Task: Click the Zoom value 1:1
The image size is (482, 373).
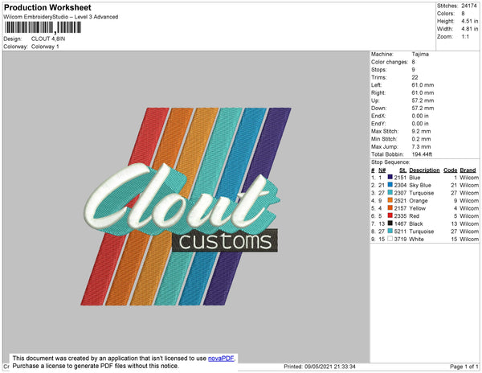Action: (465, 37)
